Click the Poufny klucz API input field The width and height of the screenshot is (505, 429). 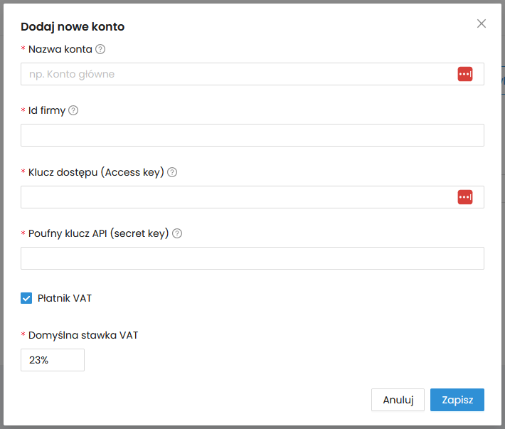pos(252,258)
